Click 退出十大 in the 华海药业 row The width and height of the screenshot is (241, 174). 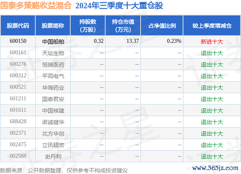pyautogui.click(x=212, y=88)
